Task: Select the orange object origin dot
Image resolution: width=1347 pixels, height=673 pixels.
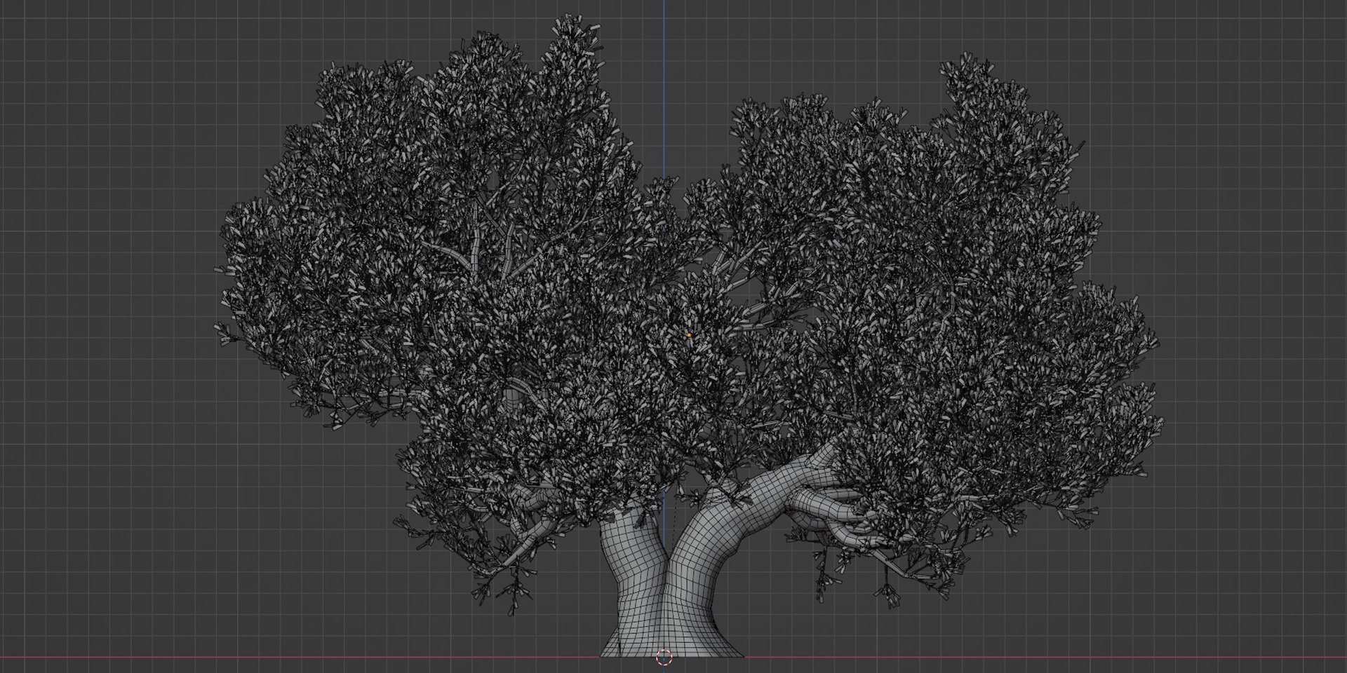Action: [x=689, y=335]
